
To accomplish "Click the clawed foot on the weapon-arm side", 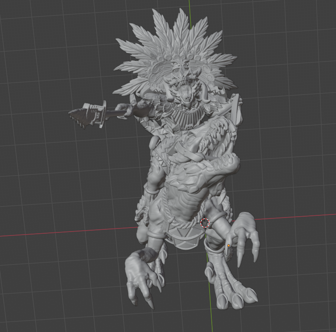I will coord(140,280).
